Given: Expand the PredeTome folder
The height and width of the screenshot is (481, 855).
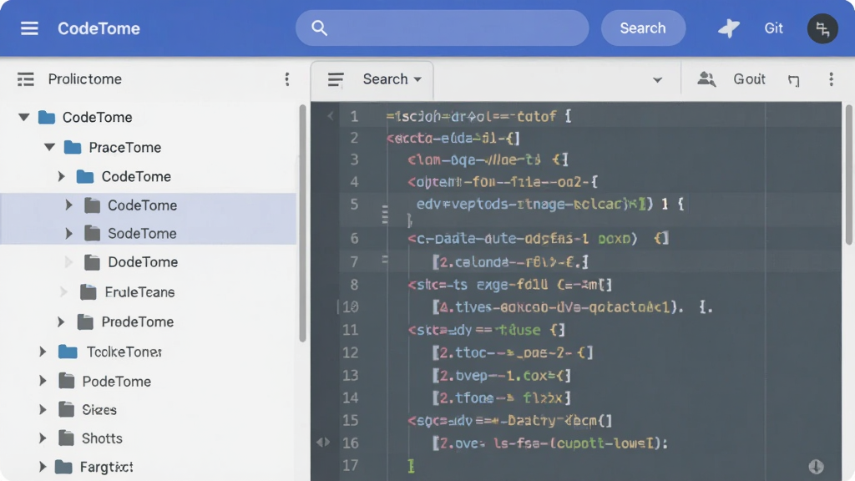Looking at the screenshot, I should [x=60, y=322].
